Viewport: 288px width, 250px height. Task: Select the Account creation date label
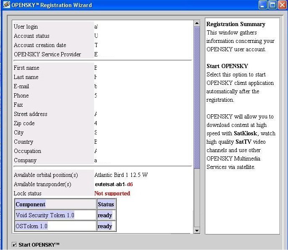[x=40, y=45]
